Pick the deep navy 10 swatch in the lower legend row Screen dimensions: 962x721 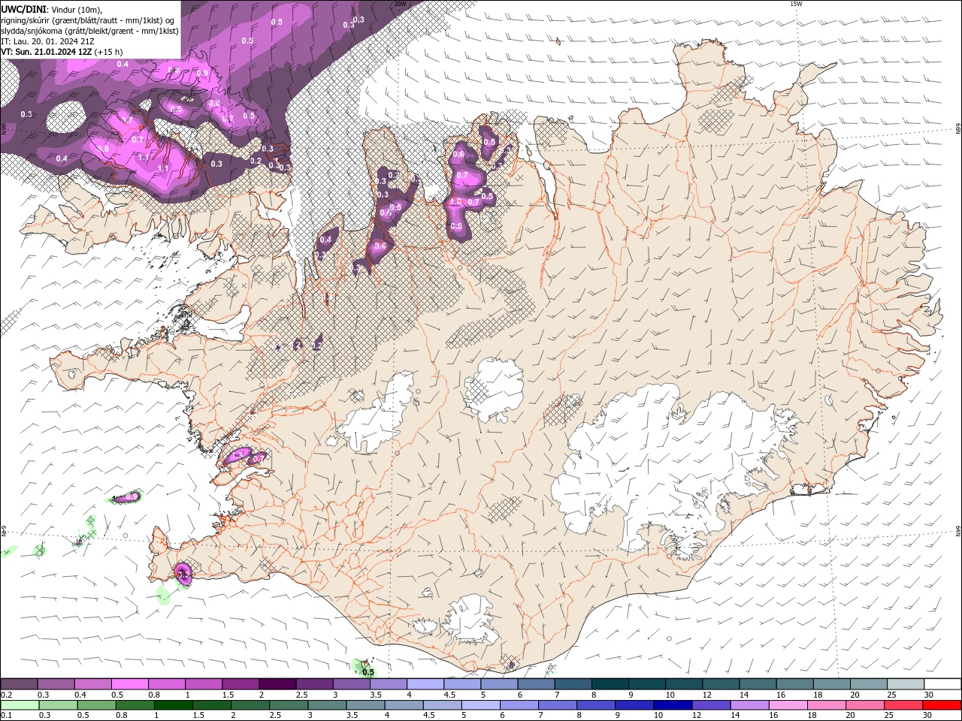673,705
